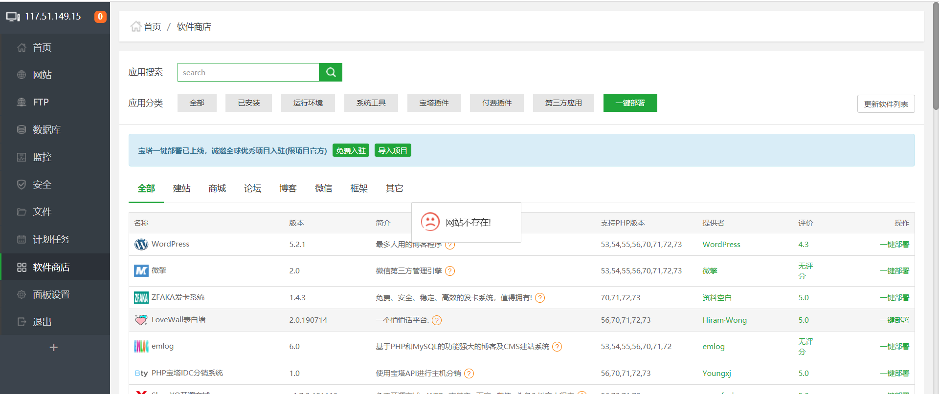Open the 首页 home icon in sidebar
The width and height of the screenshot is (939, 394).
[x=22, y=47]
